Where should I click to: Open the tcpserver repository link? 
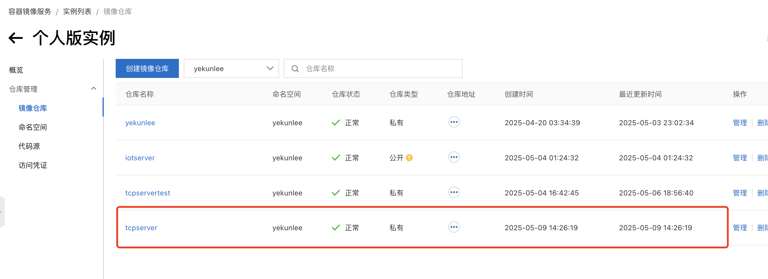141,228
